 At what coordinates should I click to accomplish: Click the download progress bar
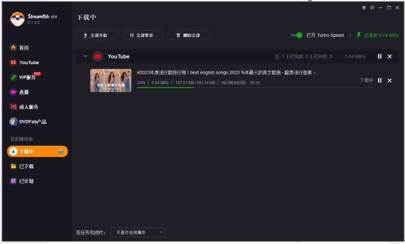(255, 88)
